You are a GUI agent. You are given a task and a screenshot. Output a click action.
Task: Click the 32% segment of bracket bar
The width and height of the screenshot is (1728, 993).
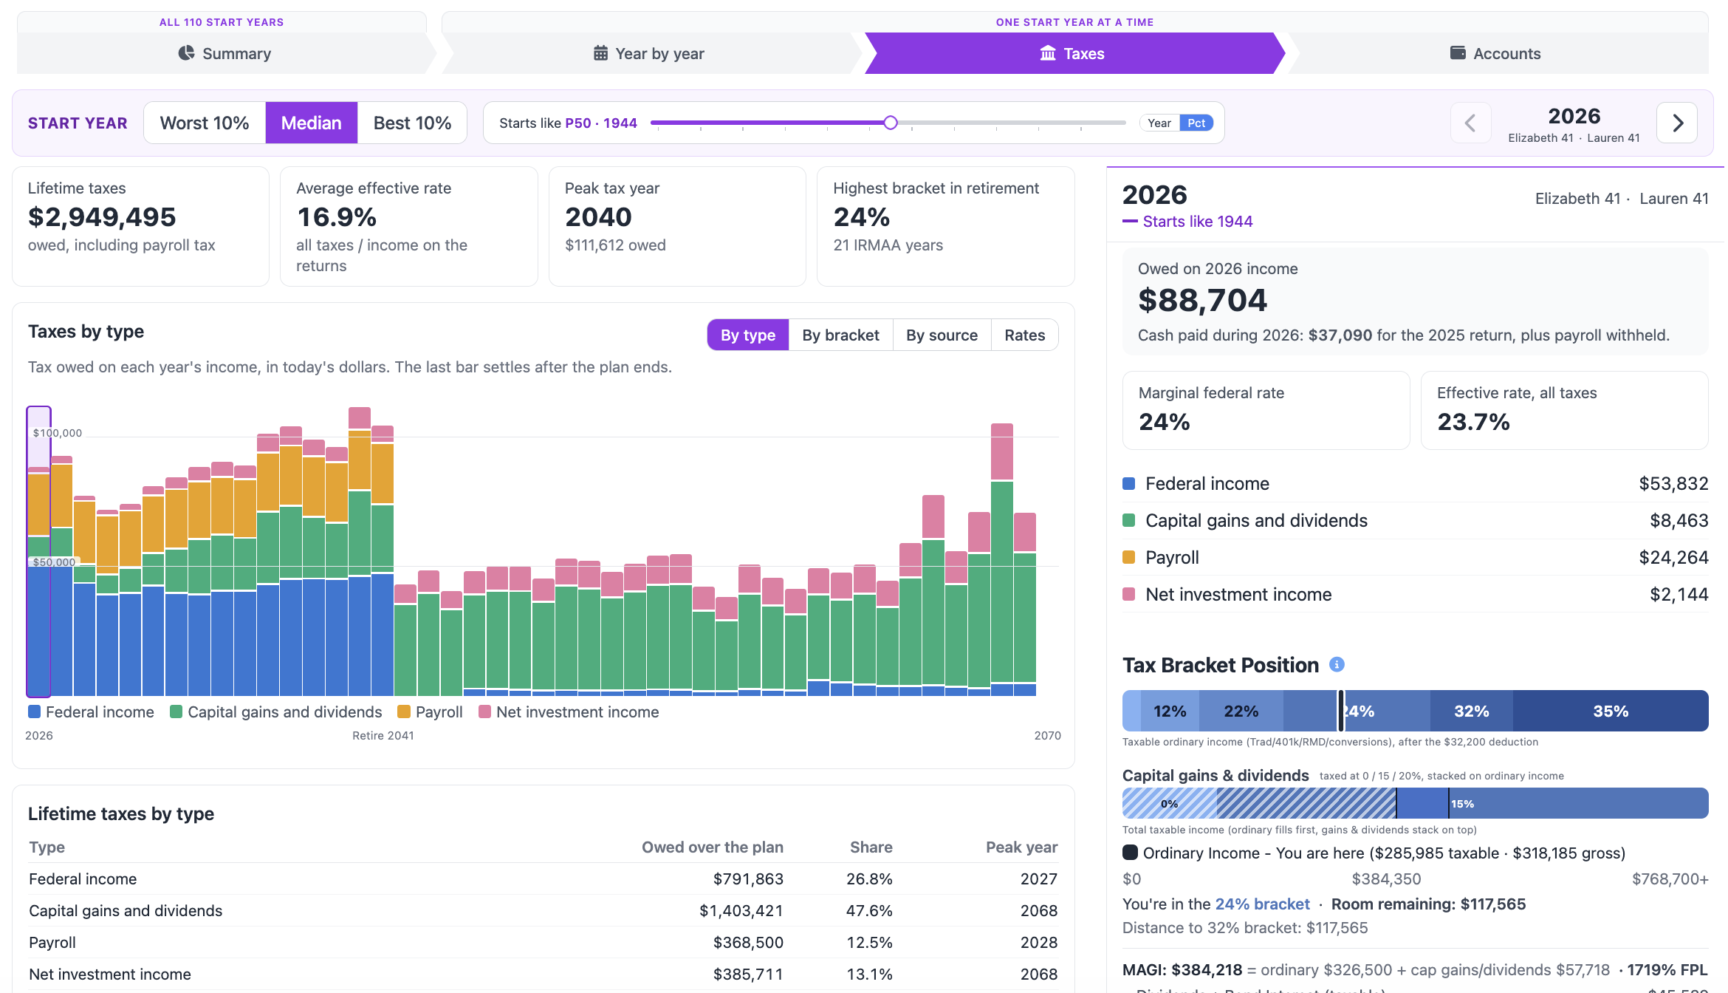1471,711
